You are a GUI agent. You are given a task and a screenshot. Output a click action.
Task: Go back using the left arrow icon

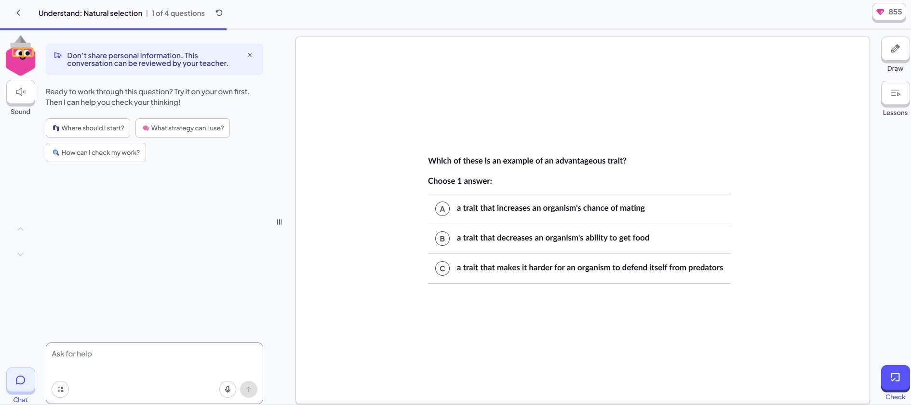point(18,13)
